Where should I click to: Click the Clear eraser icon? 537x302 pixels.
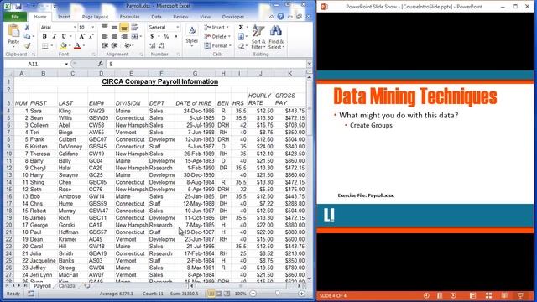click(241, 45)
